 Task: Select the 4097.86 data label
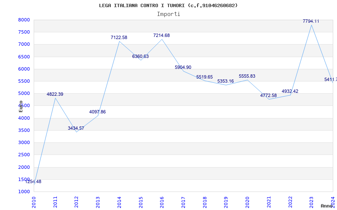click(x=97, y=112)
